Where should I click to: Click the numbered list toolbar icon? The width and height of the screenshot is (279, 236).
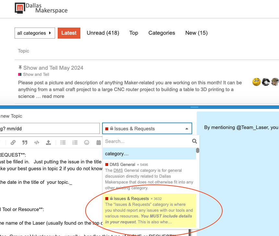click(x=75, y=142)
